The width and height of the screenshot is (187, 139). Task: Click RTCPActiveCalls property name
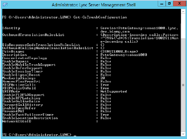coord(19,85)
